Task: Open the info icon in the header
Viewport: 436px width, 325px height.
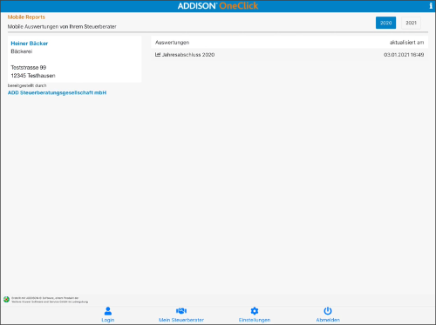Action: click(431, 6)
